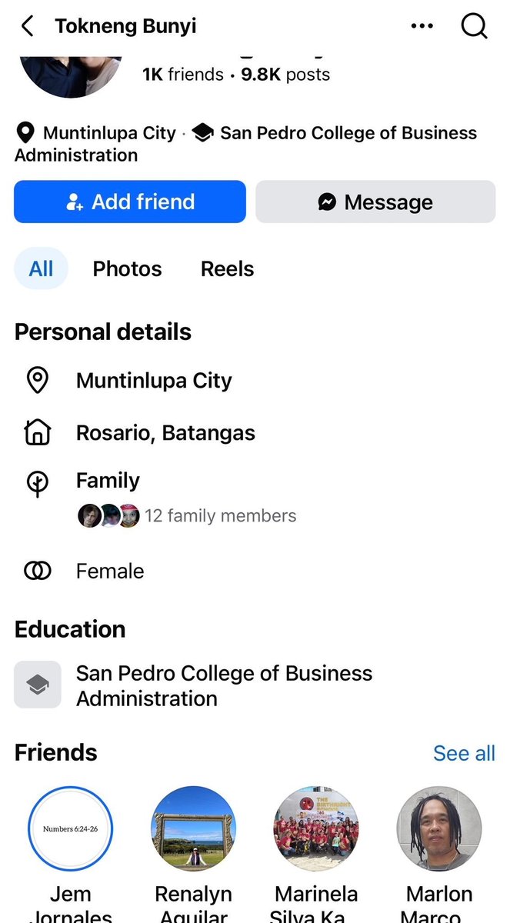
Task: Switch to the Reels tab
Action: 227,269
